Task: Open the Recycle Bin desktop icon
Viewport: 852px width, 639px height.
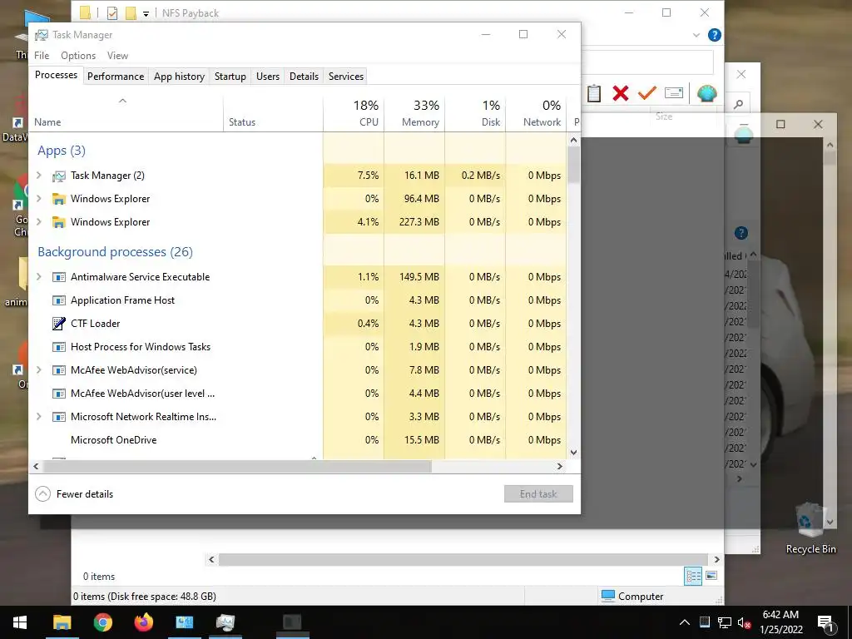Action: tap(810, 528)
